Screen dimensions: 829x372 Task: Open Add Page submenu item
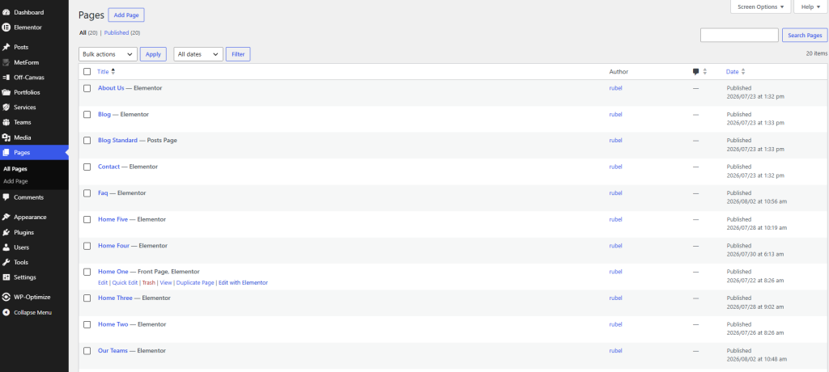pyautogui.click(x=16, y=181)
